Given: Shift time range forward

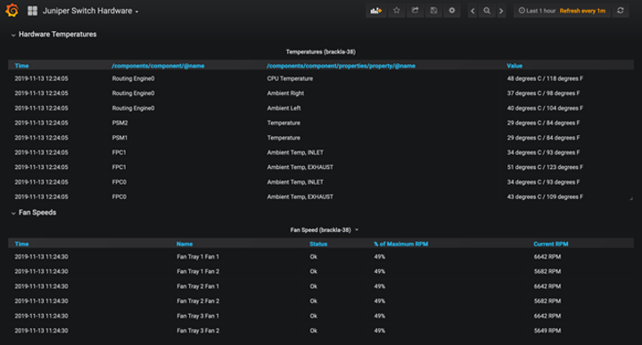Looking at the screenshot, I should click(x=501, y=11).
